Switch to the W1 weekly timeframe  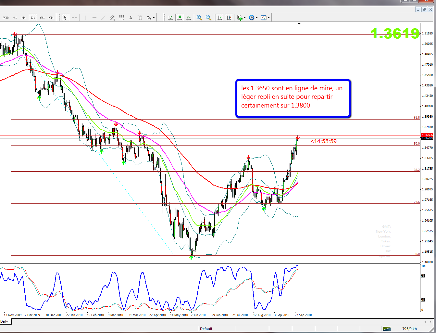tap(42, 18)
